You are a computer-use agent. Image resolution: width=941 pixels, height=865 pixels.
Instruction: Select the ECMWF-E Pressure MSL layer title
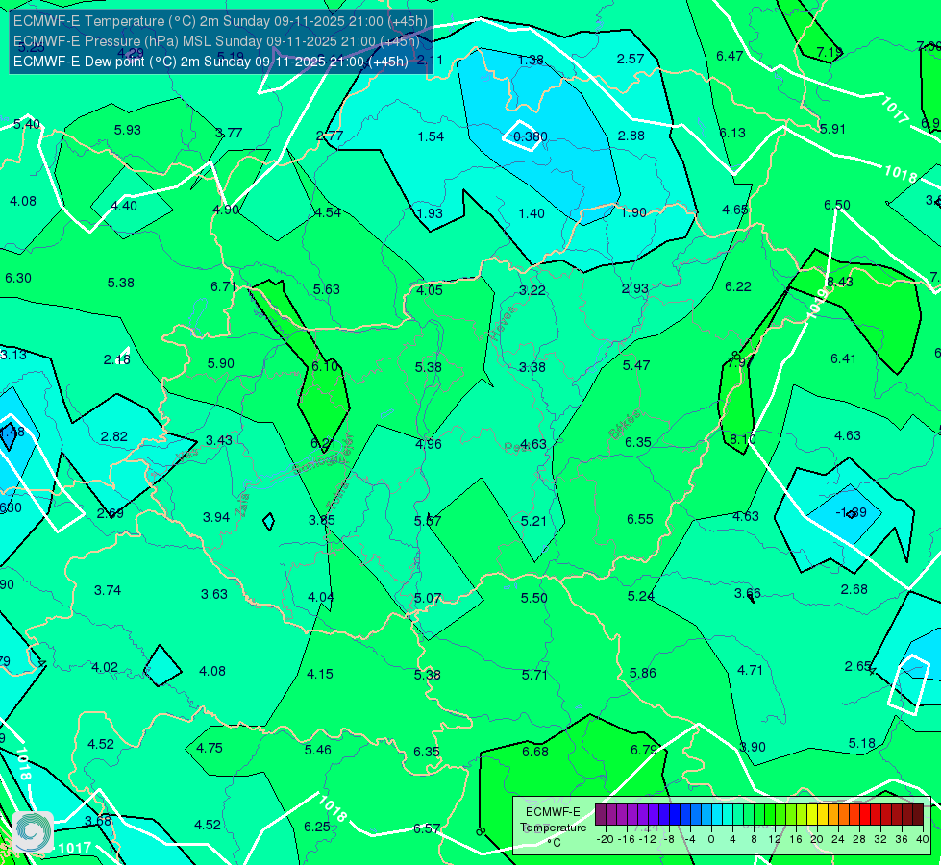coord(216,41)
